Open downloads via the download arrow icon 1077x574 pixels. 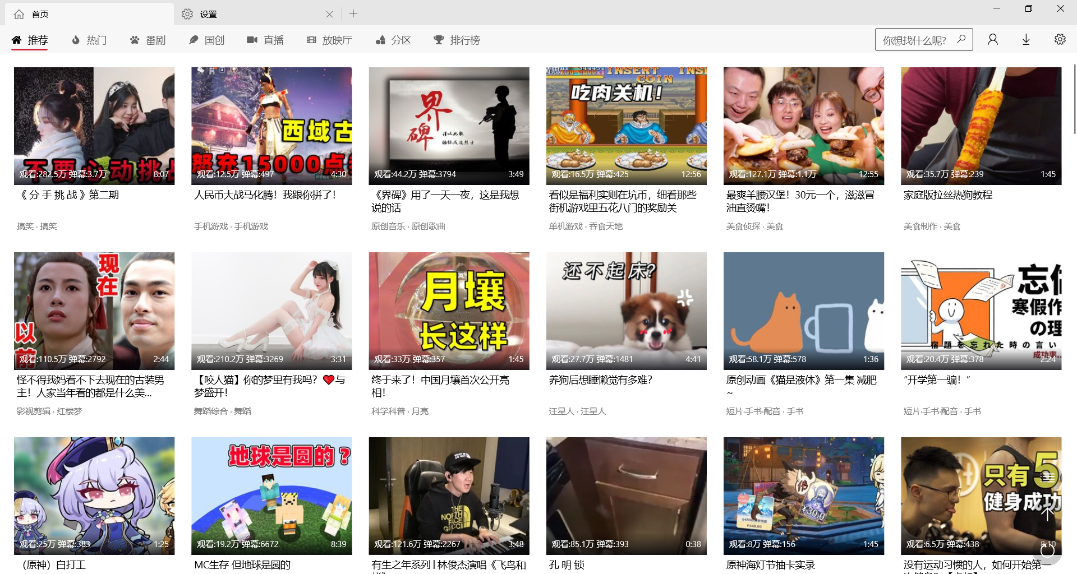[x=1026, y=39]
